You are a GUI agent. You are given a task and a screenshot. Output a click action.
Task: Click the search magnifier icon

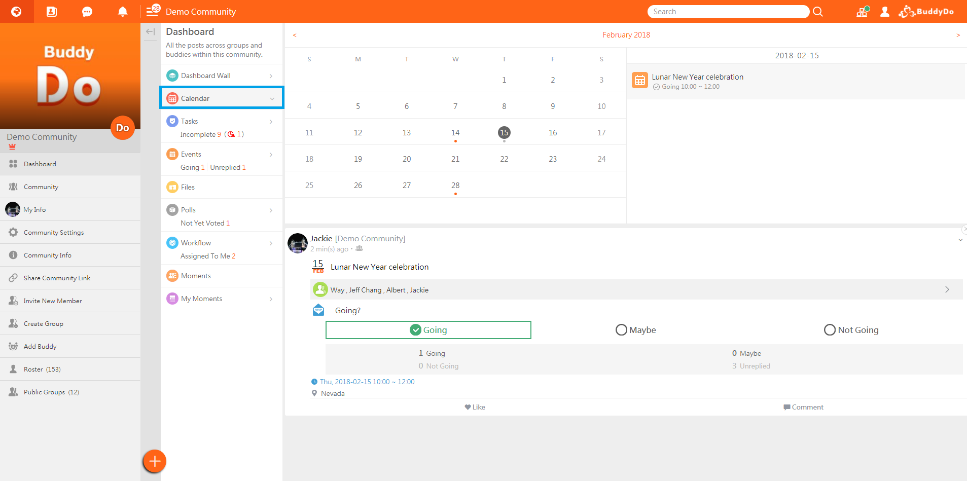click(x=818, y=12)
